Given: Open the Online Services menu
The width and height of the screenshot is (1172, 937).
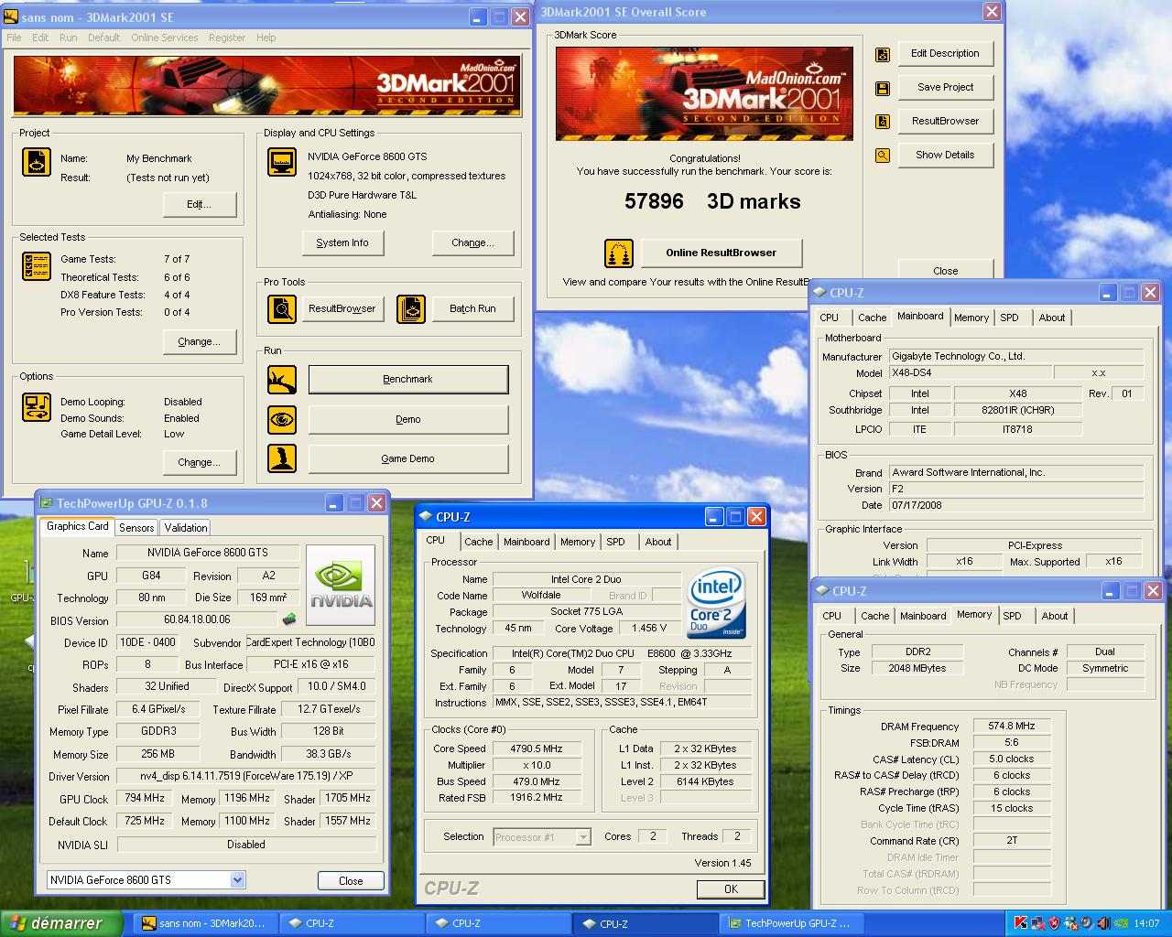Looking at the screenshot, I should (164, 38).
